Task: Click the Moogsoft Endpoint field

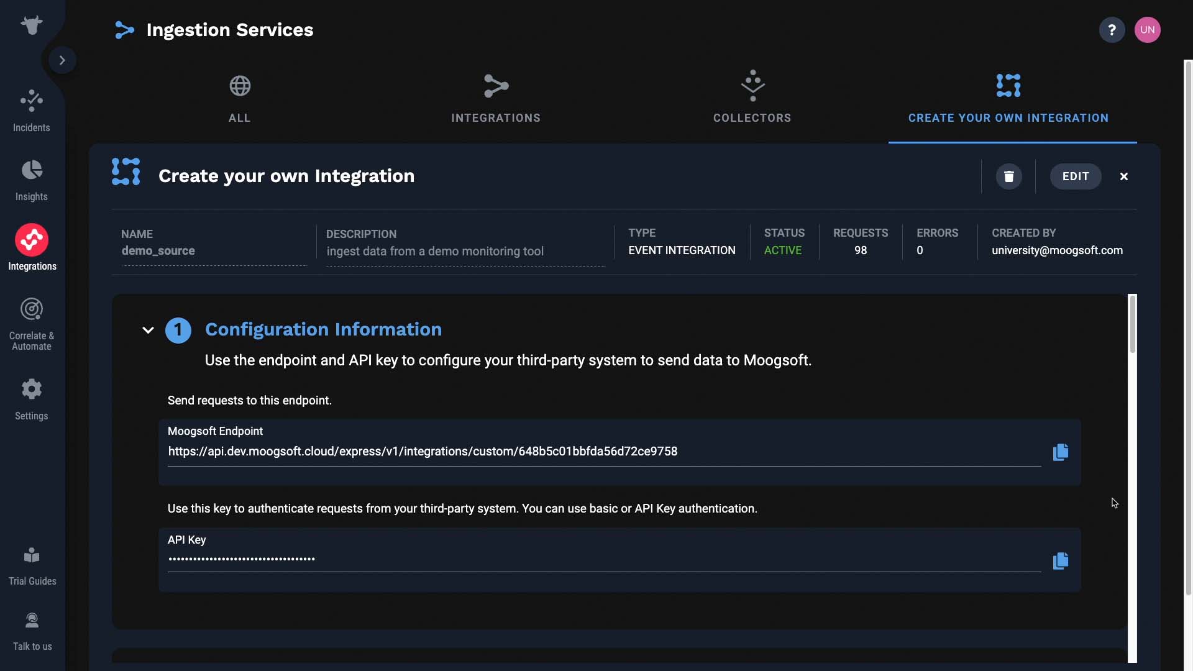Action: [x=604, y=452]
